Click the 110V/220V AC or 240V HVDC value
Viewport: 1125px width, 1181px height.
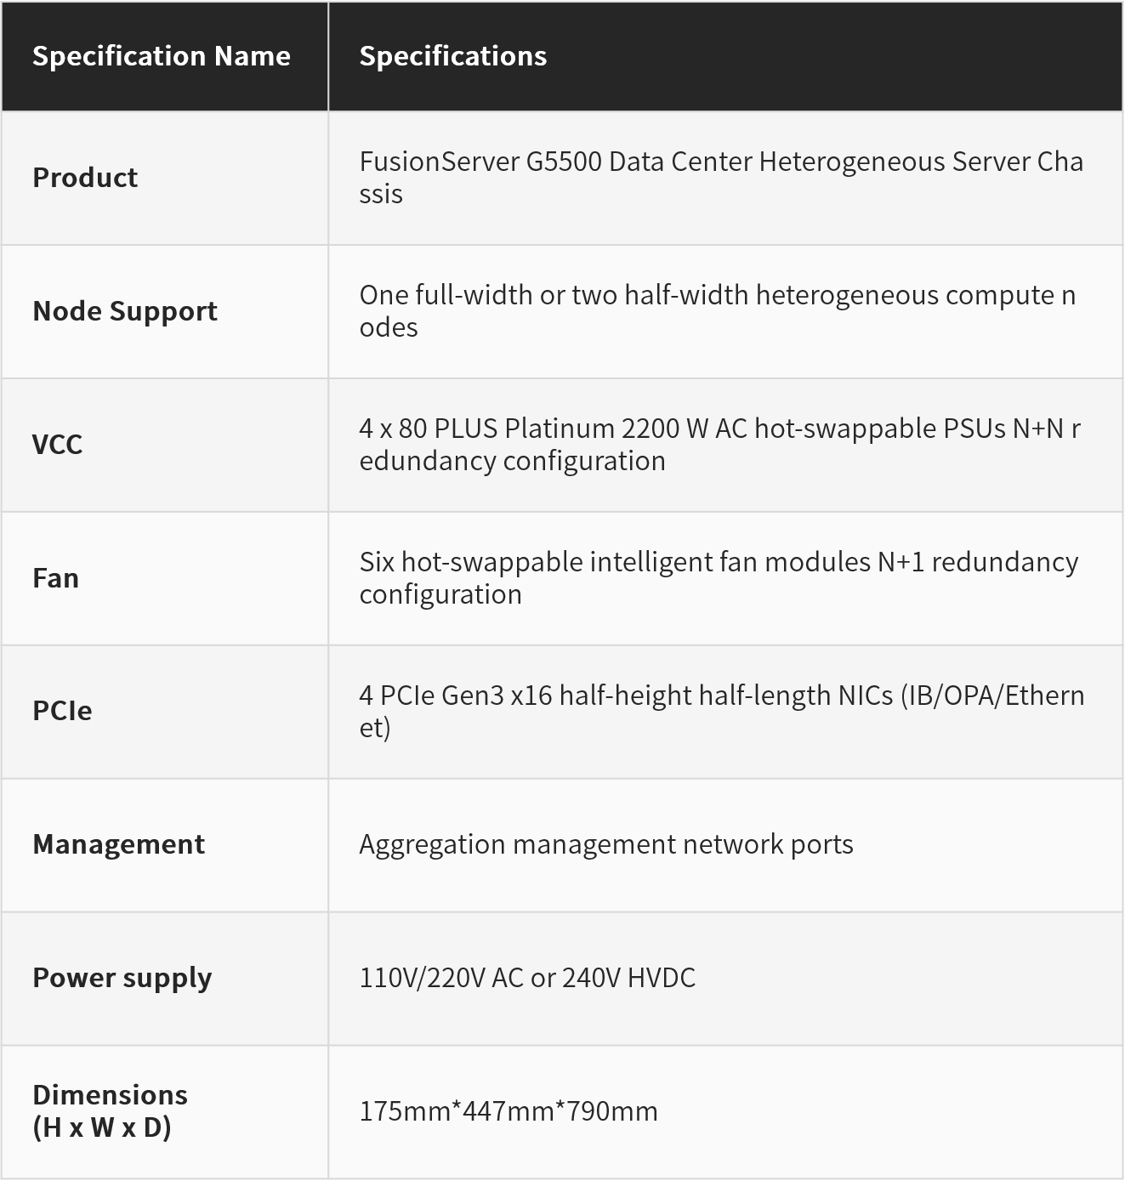click(527, 978)
